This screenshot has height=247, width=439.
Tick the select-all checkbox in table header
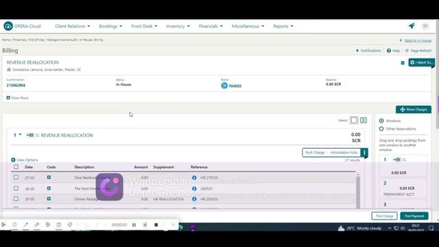point(16,167)
